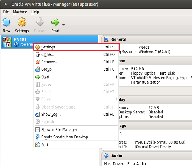
Task: Open the Help menu
Action: coord(35,12)
